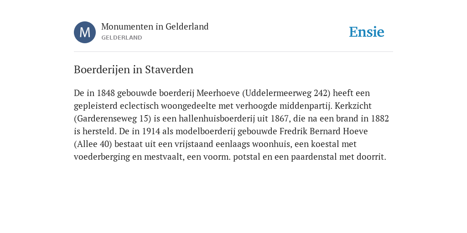Open the Monumenten in Gelderland author name
Screen dimensions: 467x233
(x=155, y=26)
